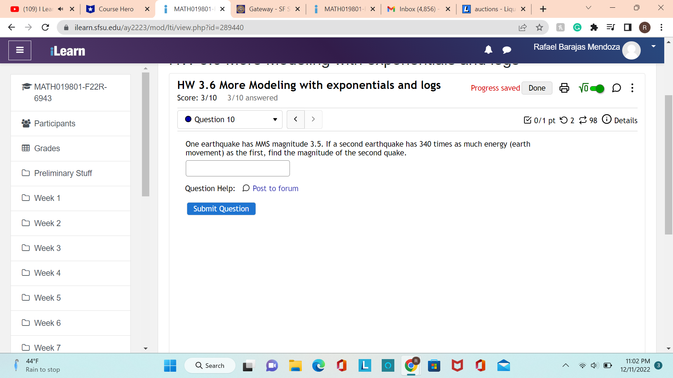Click the print icon in homework header
Image resolution: width=673 pixels, height=378 pixels.
[564, 88]
